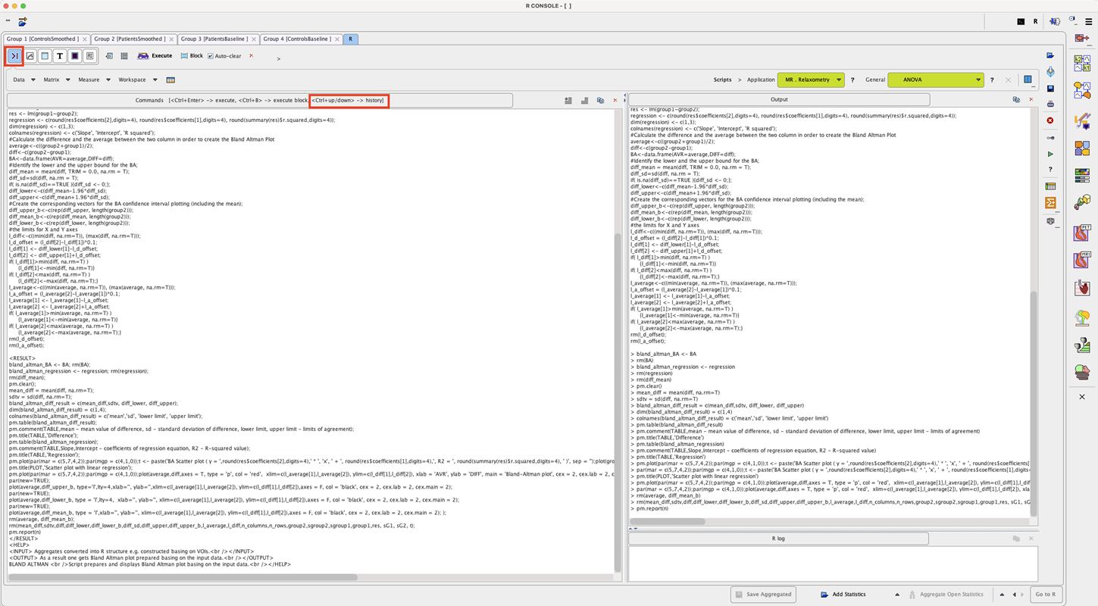This screenshot has width=1098, height=606.
Task: Click Add Statistics
Action: point(843,594)
